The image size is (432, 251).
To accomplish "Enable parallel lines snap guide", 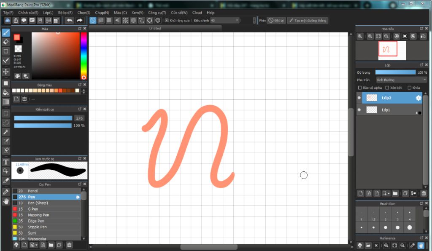I will 101,20.
